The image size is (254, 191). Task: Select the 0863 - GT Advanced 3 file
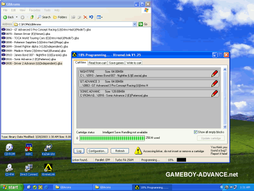46,29
